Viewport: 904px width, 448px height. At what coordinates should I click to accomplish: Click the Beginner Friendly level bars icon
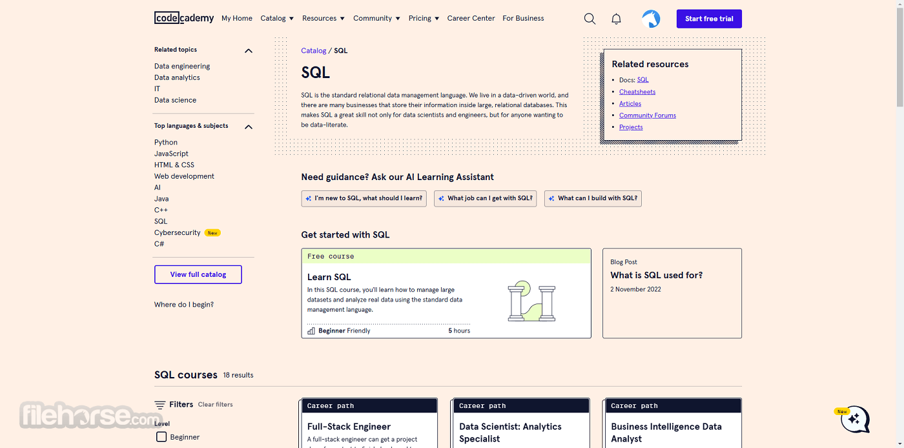[311, 331]
